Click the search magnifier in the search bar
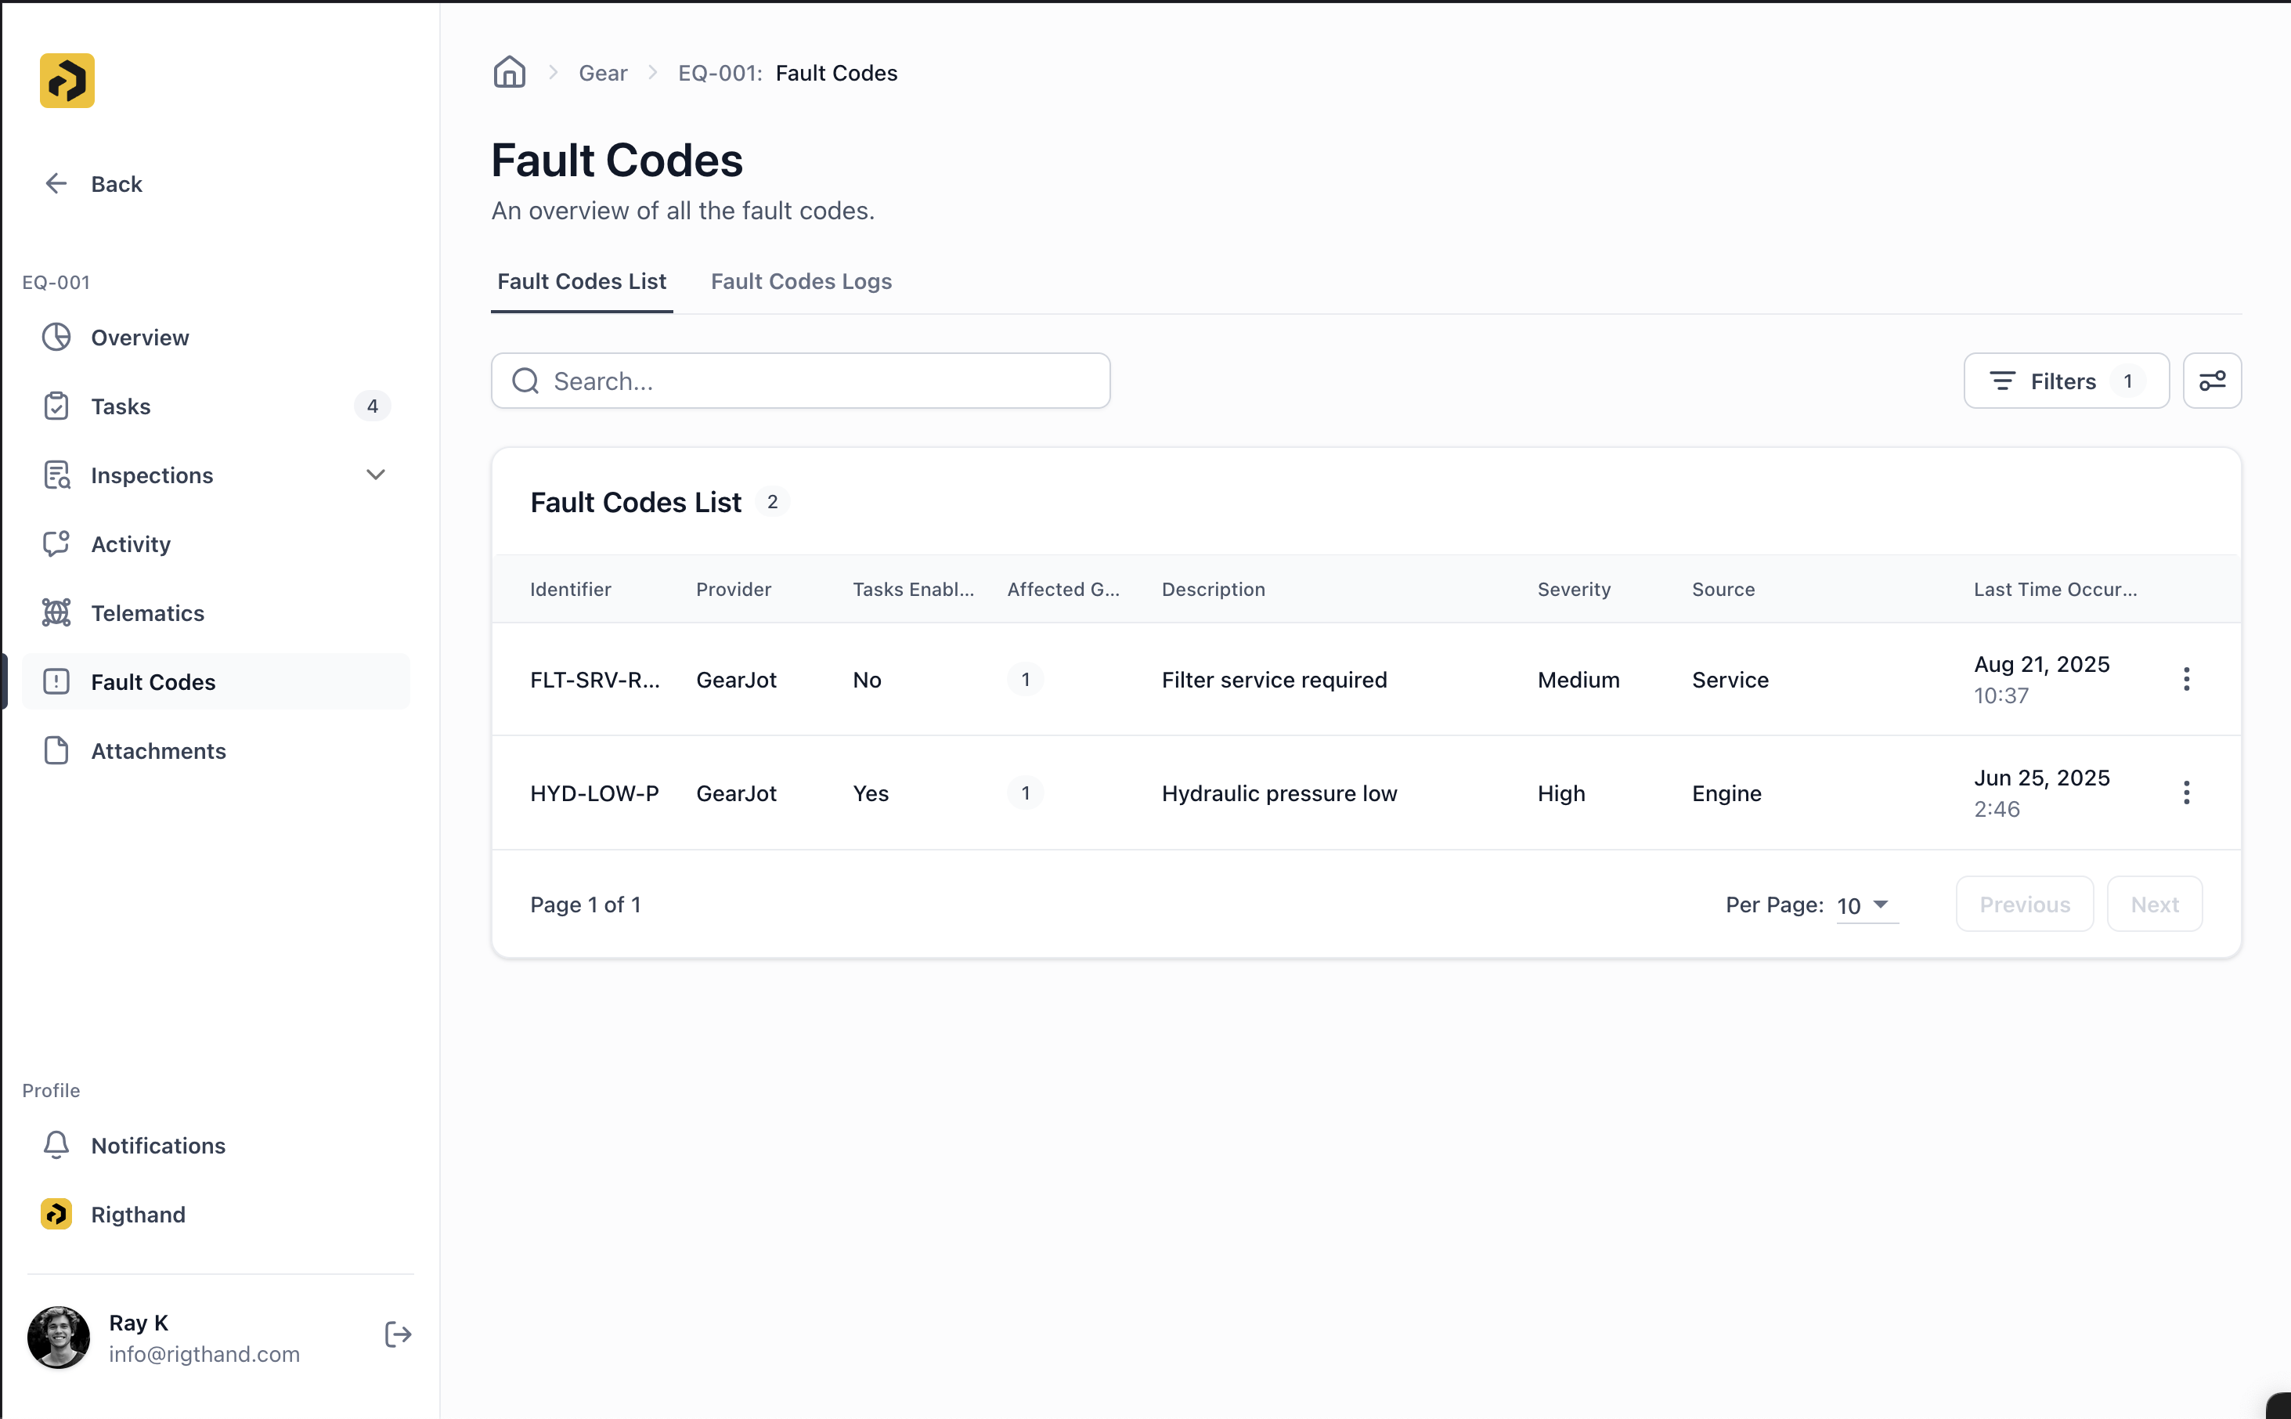This screenshot has height=1419, width=2291. pyautogui.click(x=525, y=380)
